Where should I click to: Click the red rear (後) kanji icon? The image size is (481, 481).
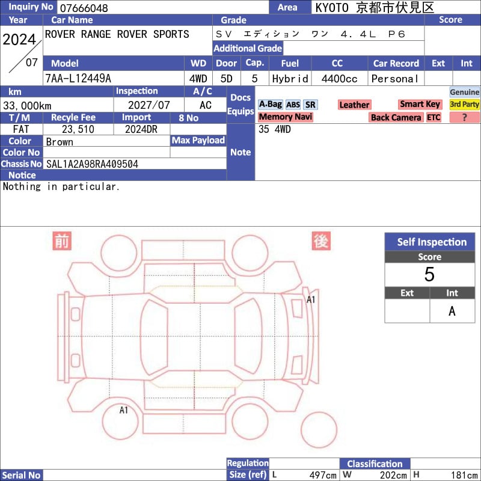click(x=320, y=240)
